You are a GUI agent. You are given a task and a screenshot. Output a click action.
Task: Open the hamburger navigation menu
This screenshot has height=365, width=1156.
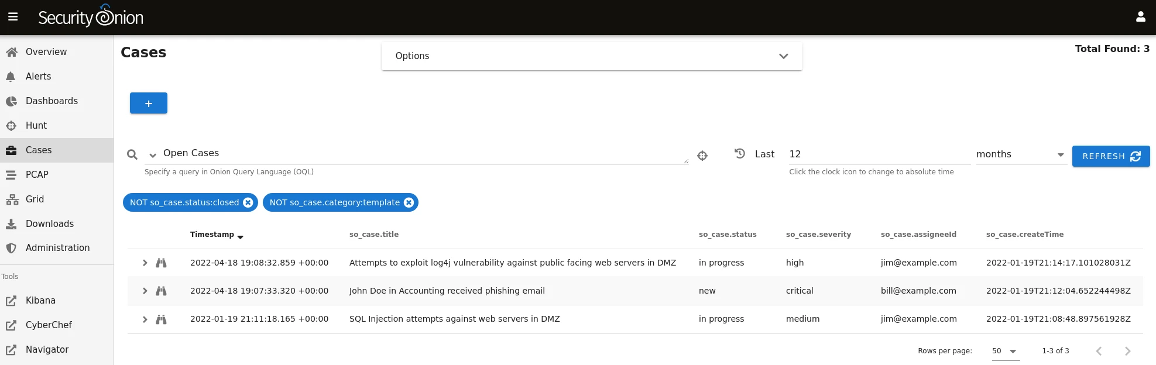click(x=13, y=17)
